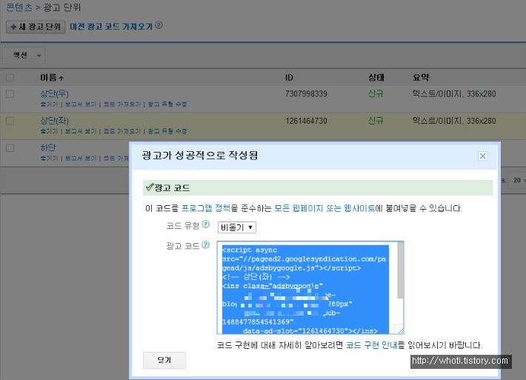Click 보고서 보기 under 상단(좌)
526x380 pixels.
[x=81, y=131]
